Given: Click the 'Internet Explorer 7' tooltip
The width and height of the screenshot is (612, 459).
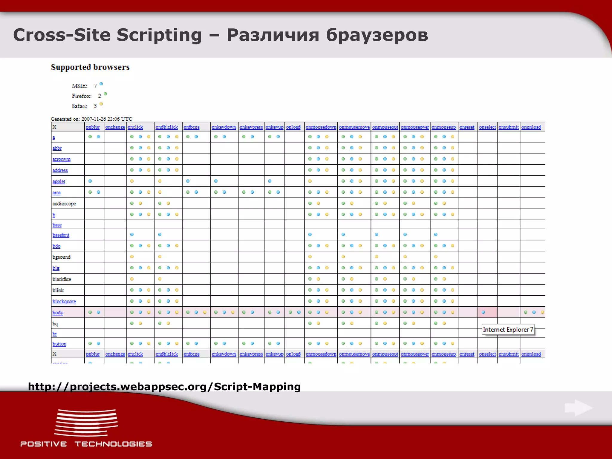Looking at the screenshot, I should click(508, 330).
